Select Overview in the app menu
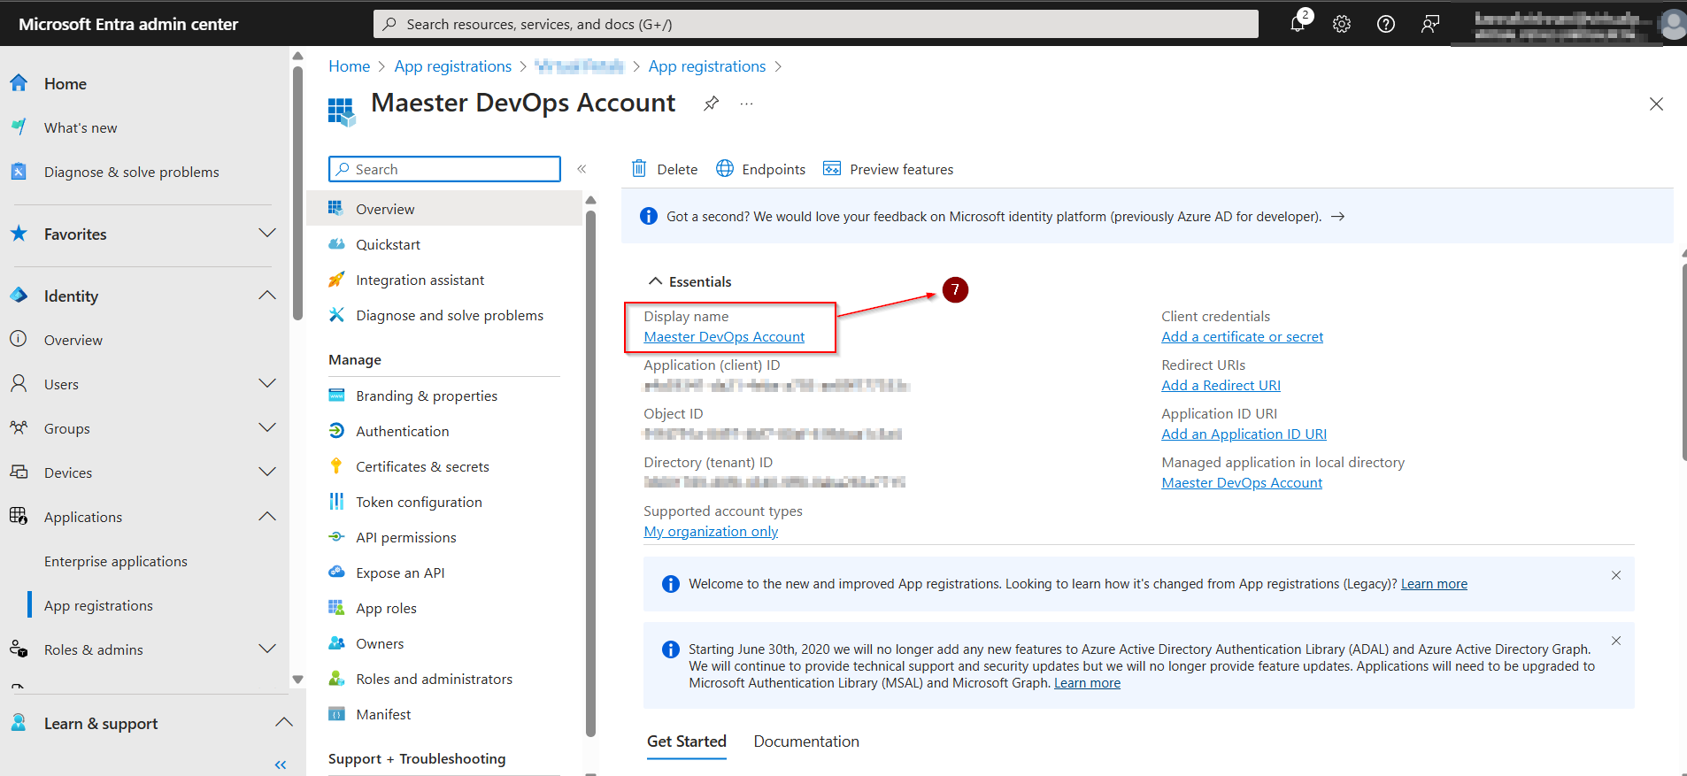The width and height of the screenshot is (1687, 776). (x=444, y=209)
